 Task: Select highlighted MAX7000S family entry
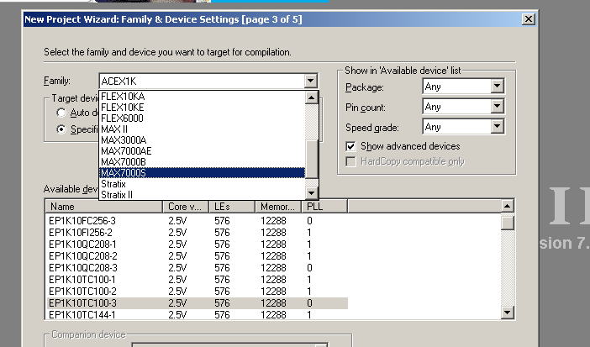click(202, 173)
